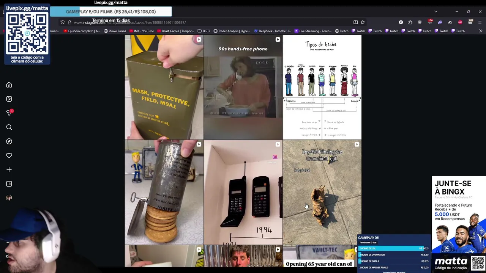Open the Beast Games bookmark
Image resolution: width=486 pixels, height=273 pixels.
click(x=175, y=31)
